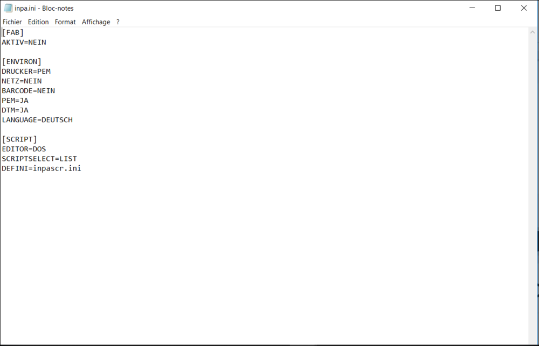Open the Fichier menu
The width and height of the screenshot is (539, 346).
pos(12,22)
